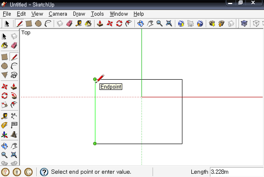Choose the Rotate tool in the left toolbar
This screenshot has height=177, width=264.
pos(5,95)
